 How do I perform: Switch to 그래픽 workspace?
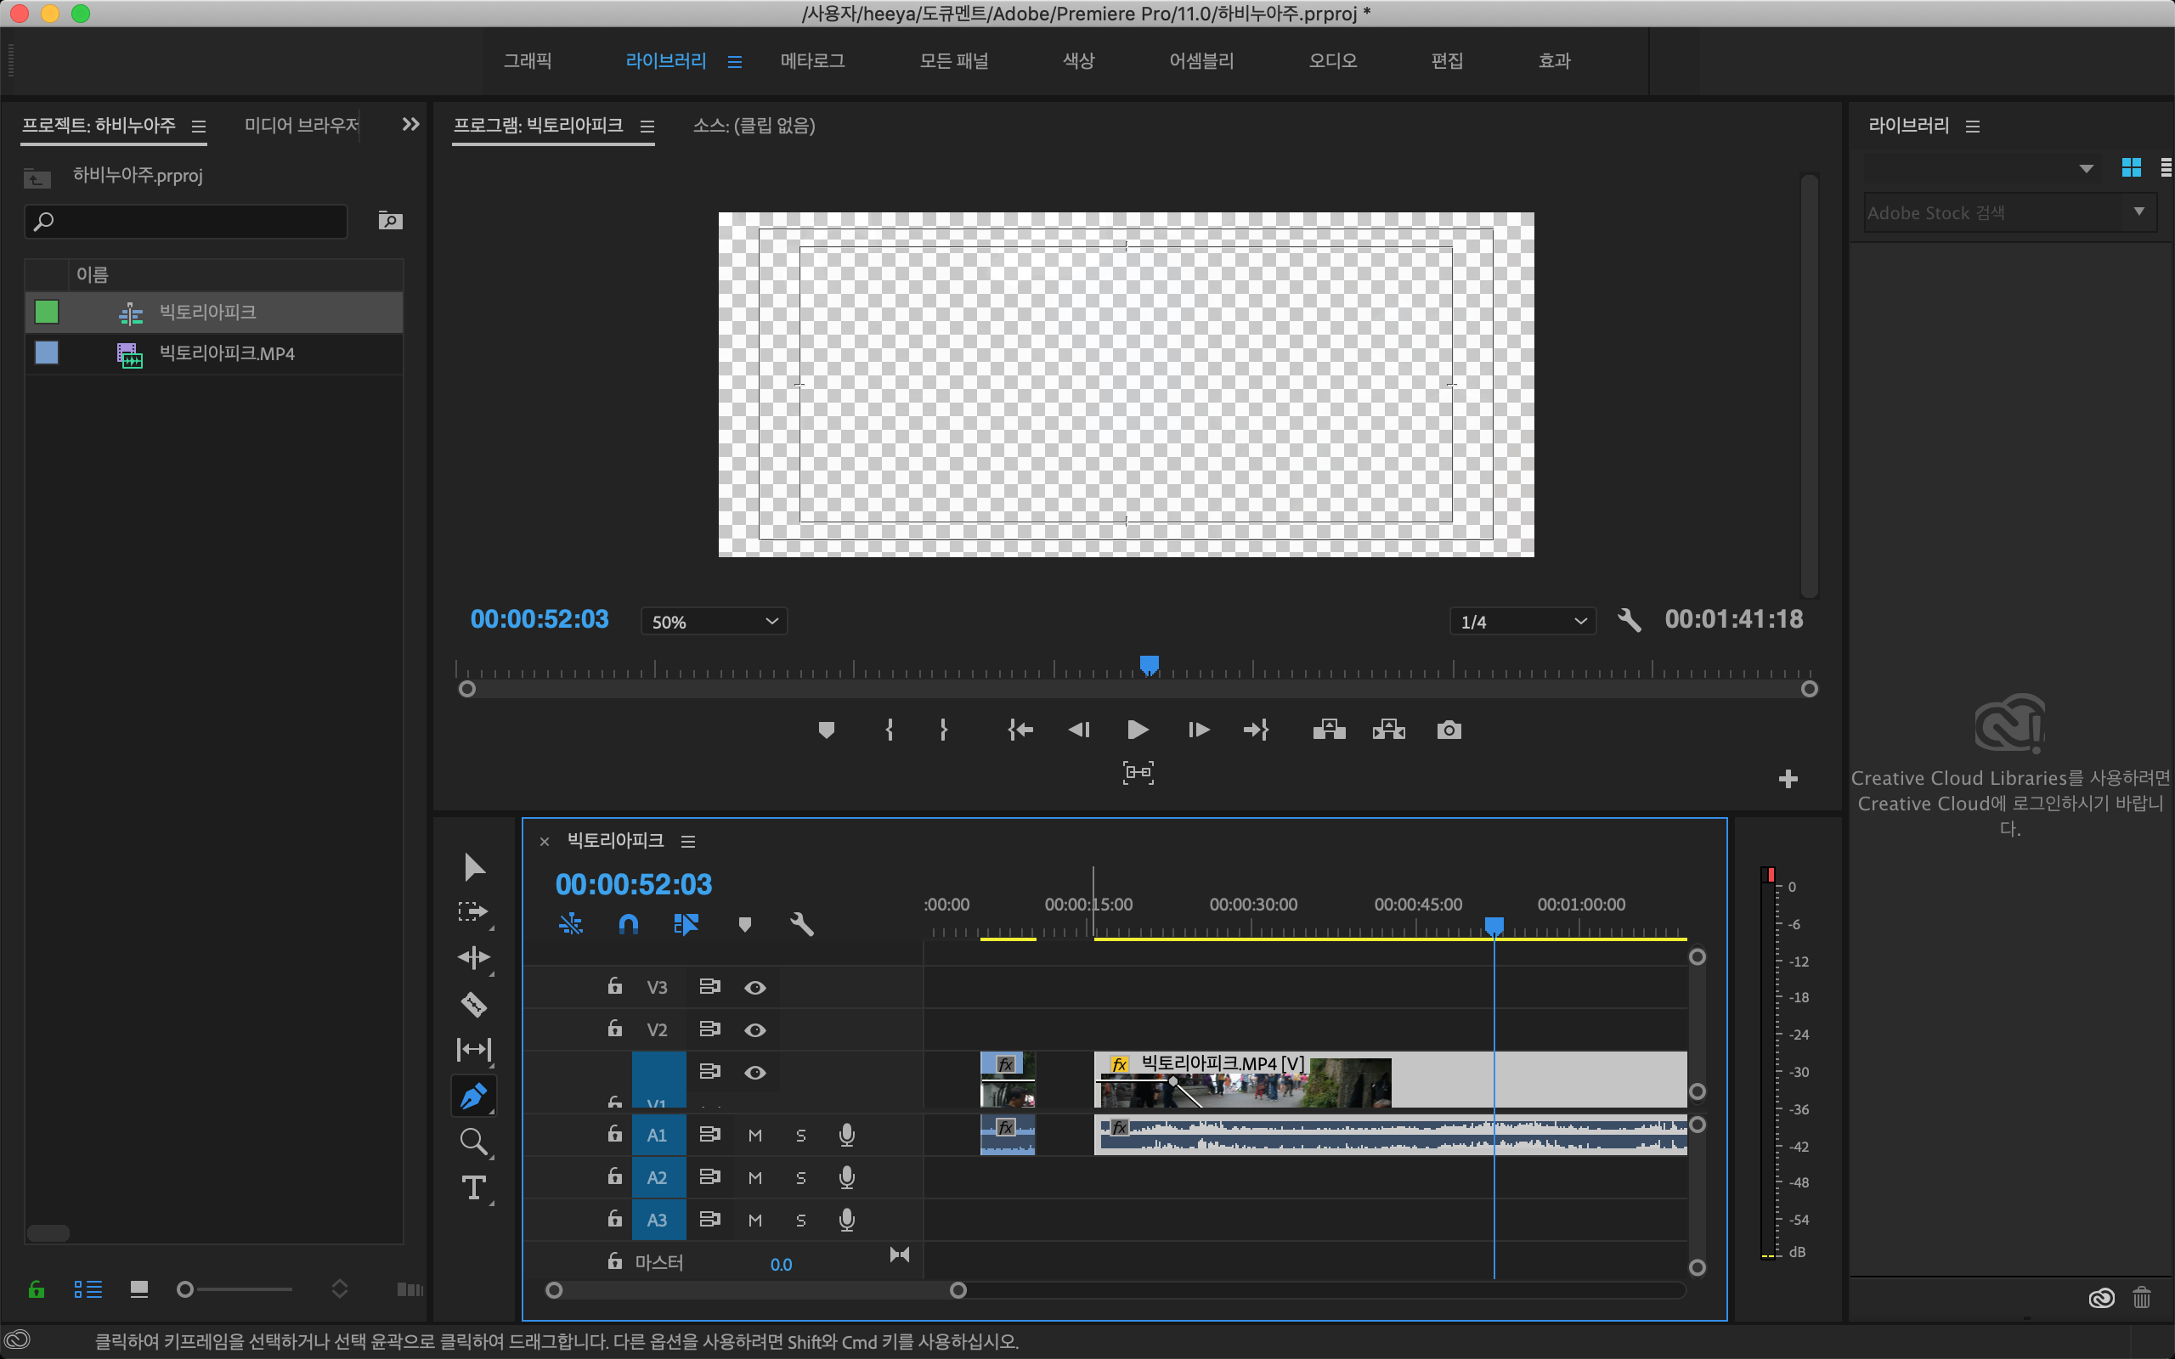[528, 60]
